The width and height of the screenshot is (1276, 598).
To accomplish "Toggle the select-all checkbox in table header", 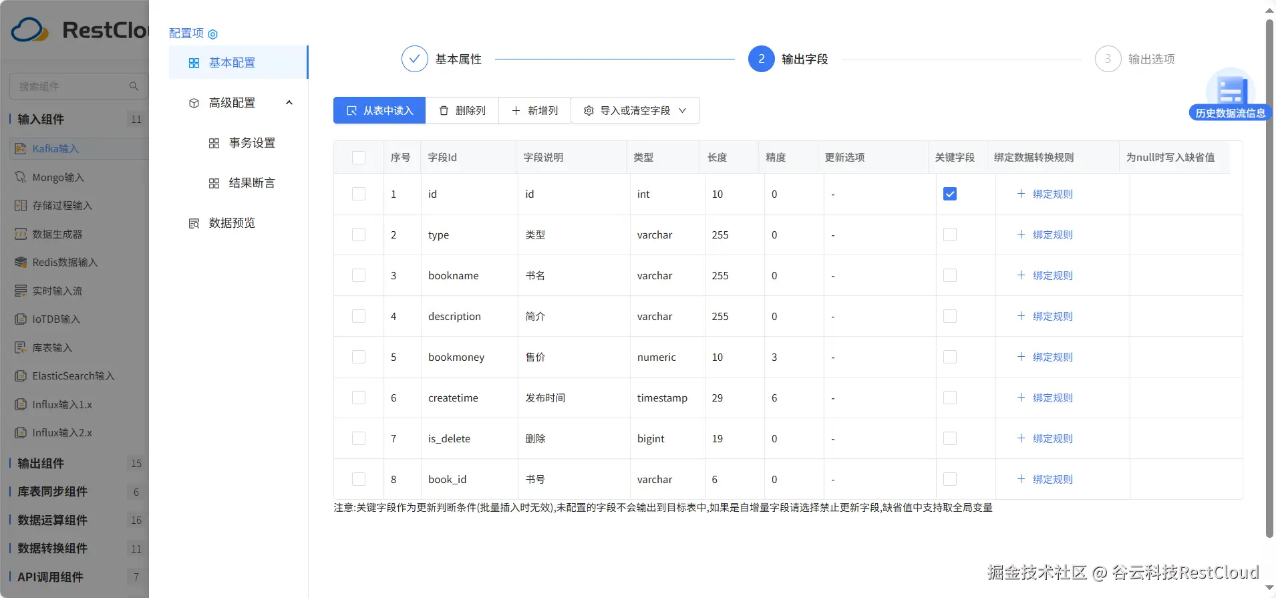I will tap(359, 158).
